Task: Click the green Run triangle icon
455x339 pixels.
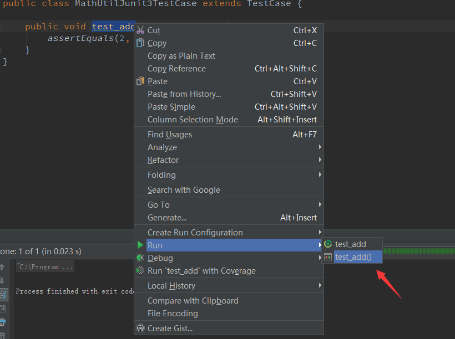Action: click(x=140, y=245)
